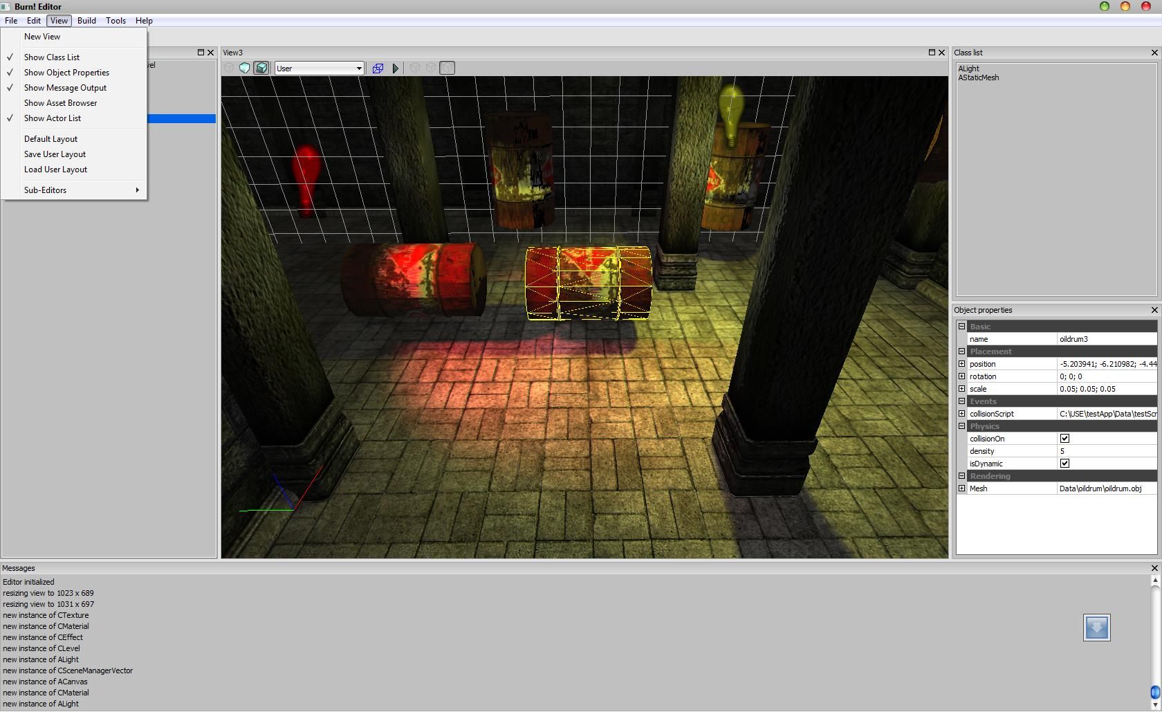
Task: Select the textured shading cube icon
Action: [x=261, y=68]
